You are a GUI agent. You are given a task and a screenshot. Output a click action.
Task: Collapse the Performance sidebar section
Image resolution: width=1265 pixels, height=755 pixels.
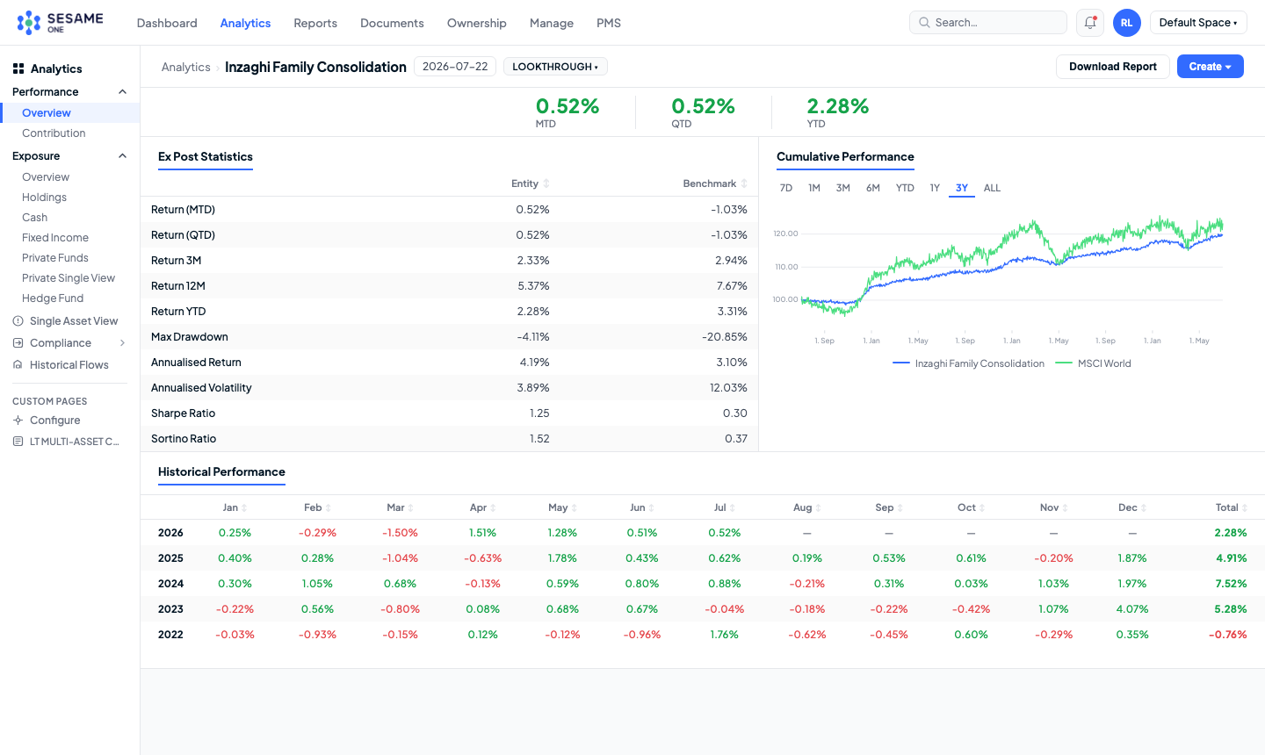(122, 92)
